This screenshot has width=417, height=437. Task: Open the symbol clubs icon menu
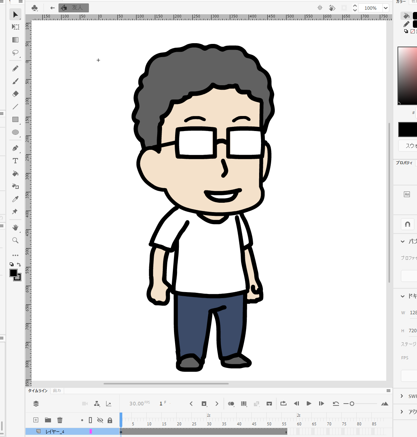[35, 8]
